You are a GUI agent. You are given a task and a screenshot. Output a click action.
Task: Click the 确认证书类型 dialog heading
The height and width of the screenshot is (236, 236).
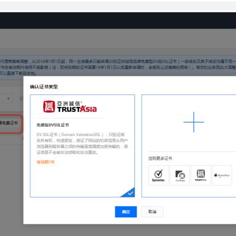coord(44,87)
